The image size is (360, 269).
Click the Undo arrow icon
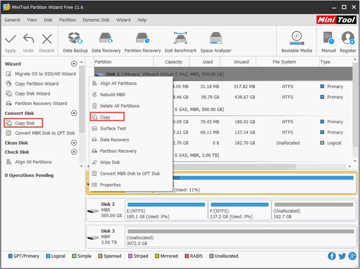[x=28, y=39]
